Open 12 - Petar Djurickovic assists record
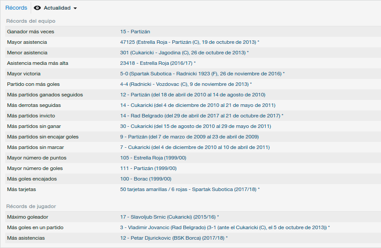The height and width of the screenshot is (248, 381). [x=174, y=238]
